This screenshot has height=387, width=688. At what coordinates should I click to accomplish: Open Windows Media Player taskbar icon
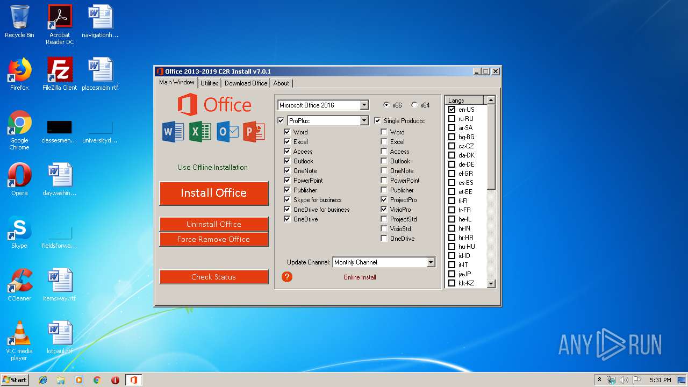pyautogui.click(x=79, y=380)
